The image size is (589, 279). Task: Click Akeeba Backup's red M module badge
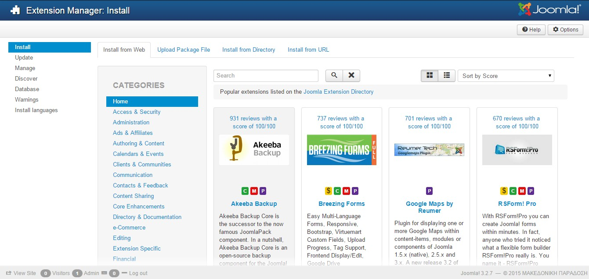click(254, 191)
